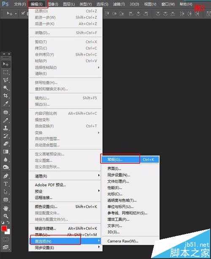Select the Rectangular Marquee tool
The width and height of the screenshot is (211, 259).
pyautogui.click(x=6, y=72)
